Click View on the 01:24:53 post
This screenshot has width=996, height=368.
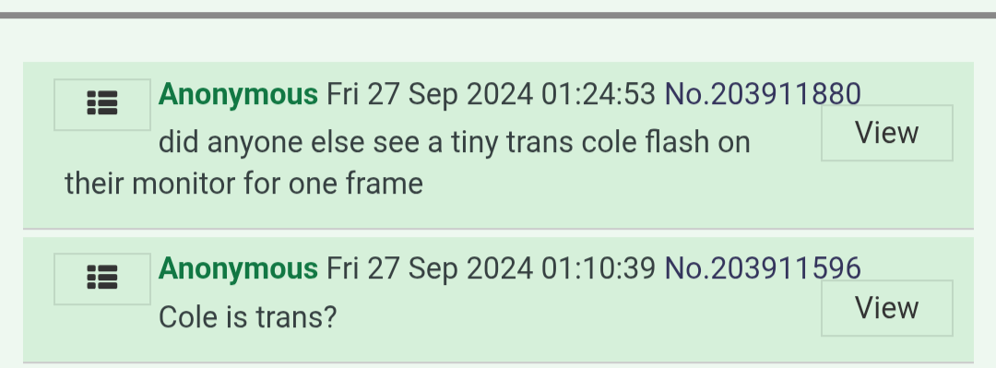pyautogui.click(x=887, y=133)
